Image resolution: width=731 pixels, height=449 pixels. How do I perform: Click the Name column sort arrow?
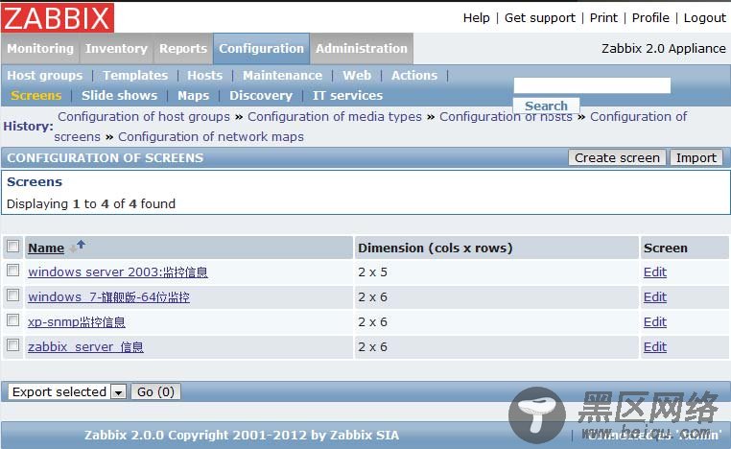tap(78, 247)
